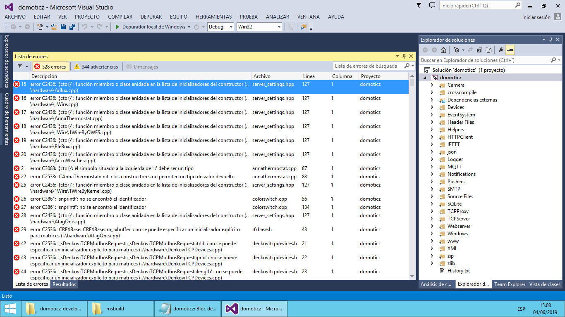Sort by the Descripción column header
The width and height of the screenshot is (565, 317).
pos(140,76)
